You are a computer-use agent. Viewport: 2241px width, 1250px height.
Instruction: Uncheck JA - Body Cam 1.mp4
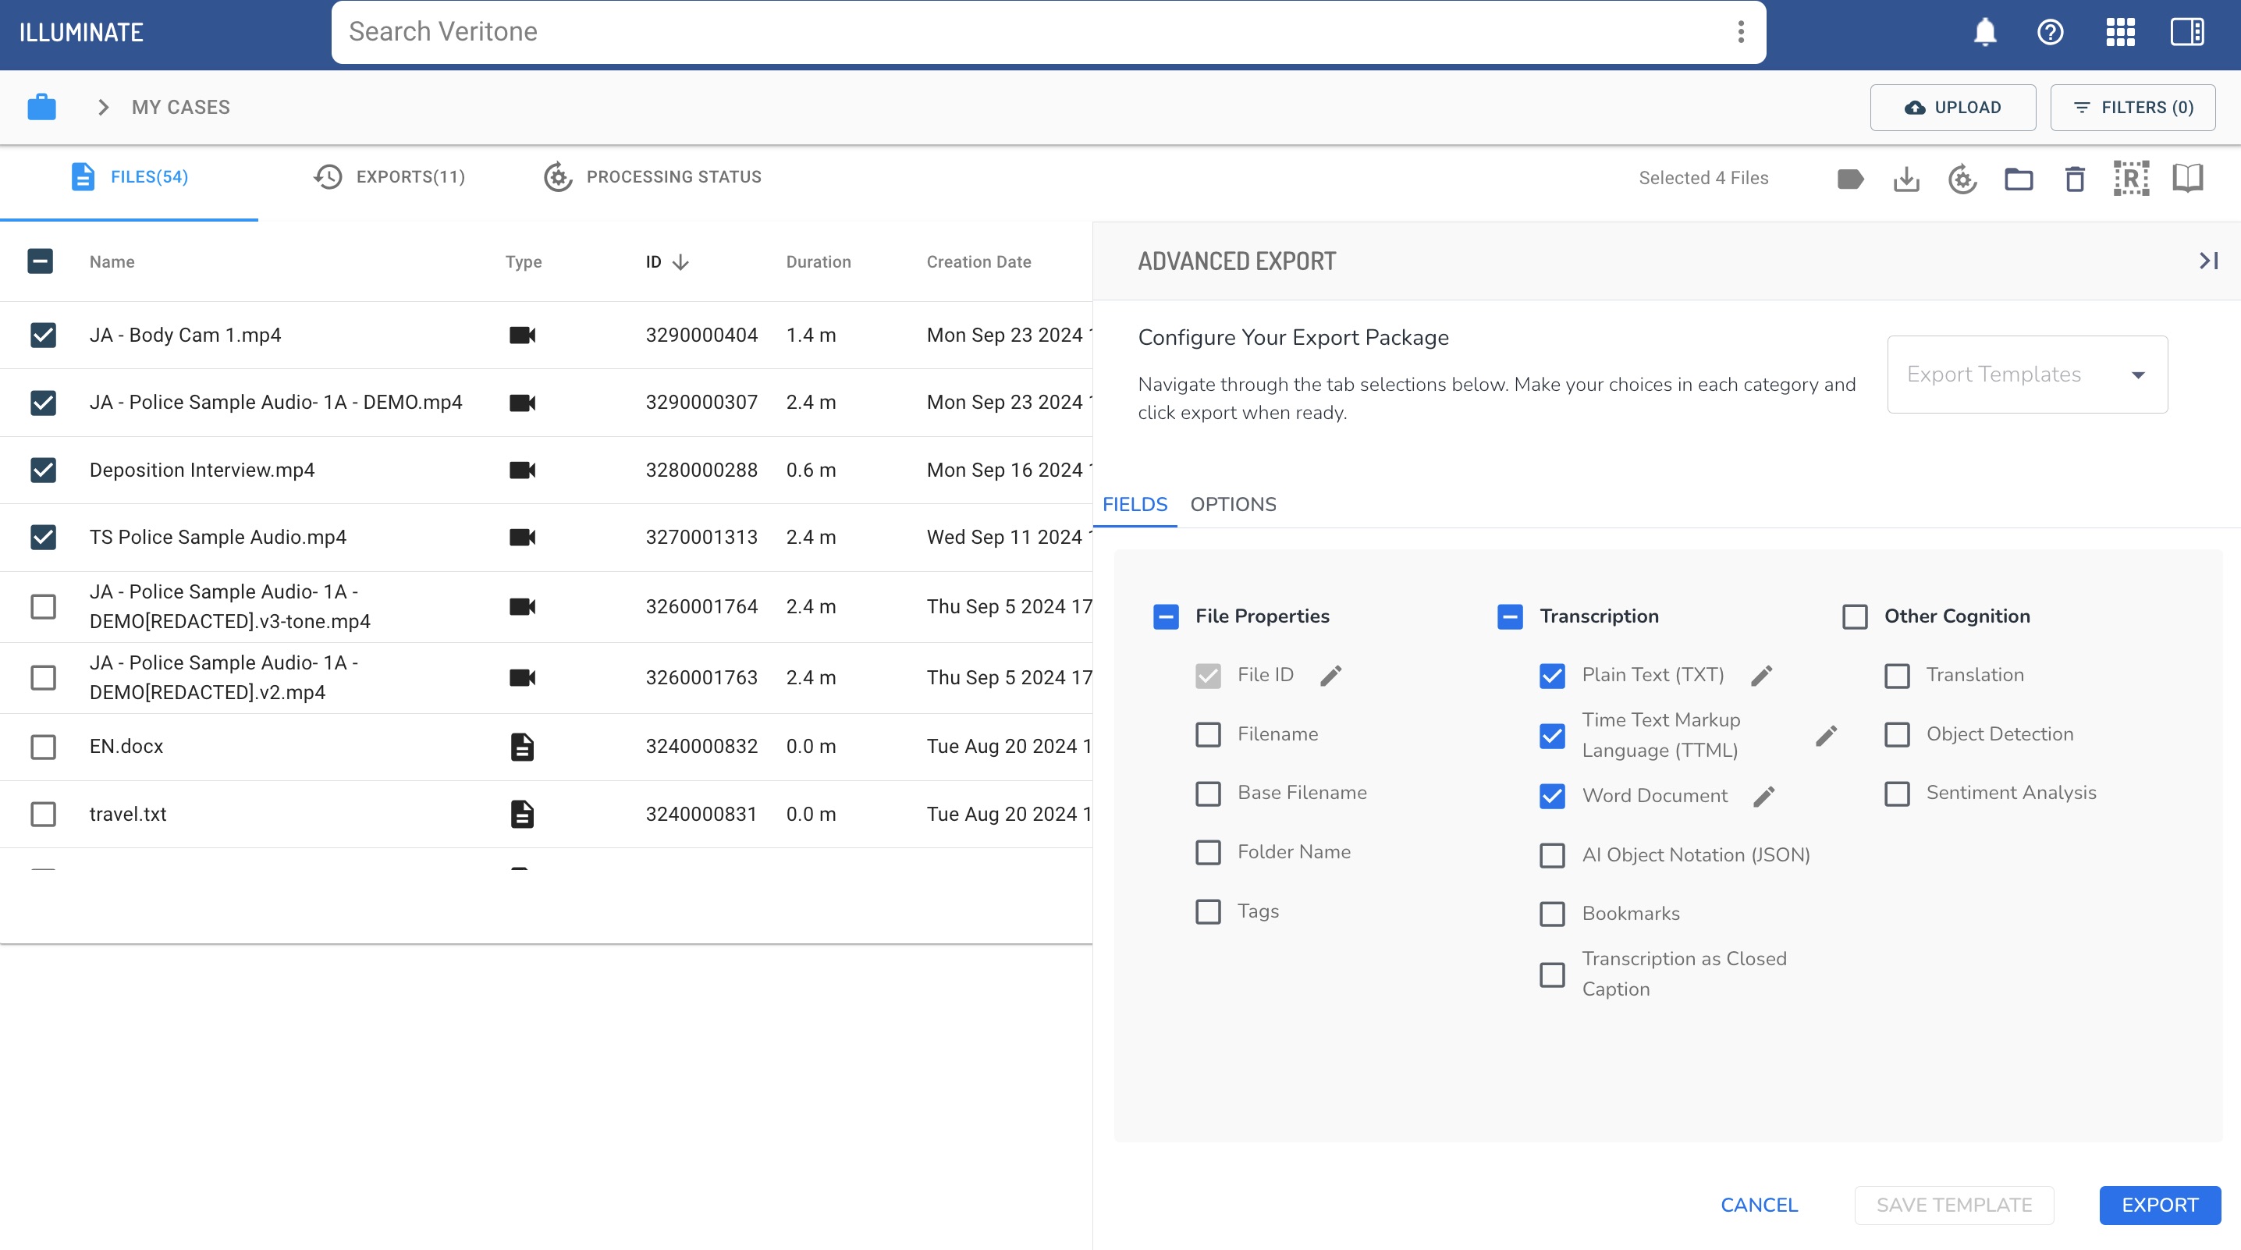pyautogui.click(x=43, y=334)
